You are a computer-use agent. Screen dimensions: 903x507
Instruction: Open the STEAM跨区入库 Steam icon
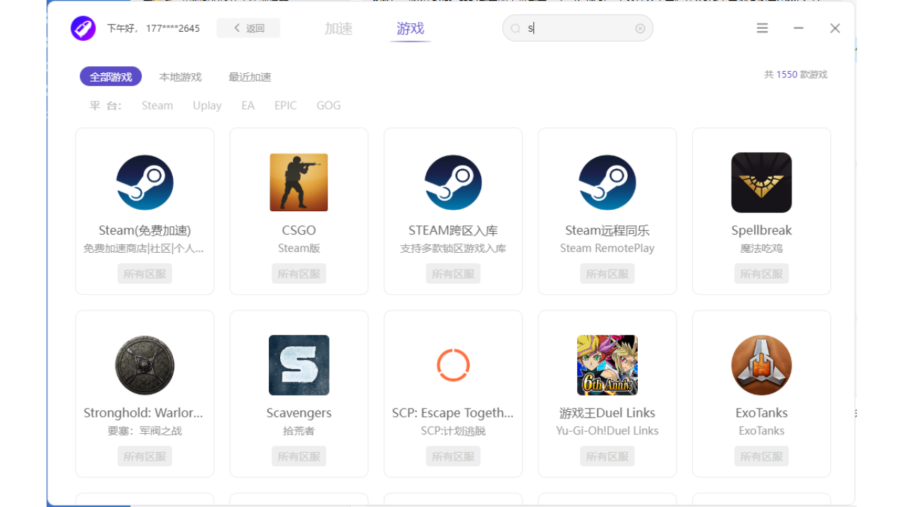tap(453, 182)
